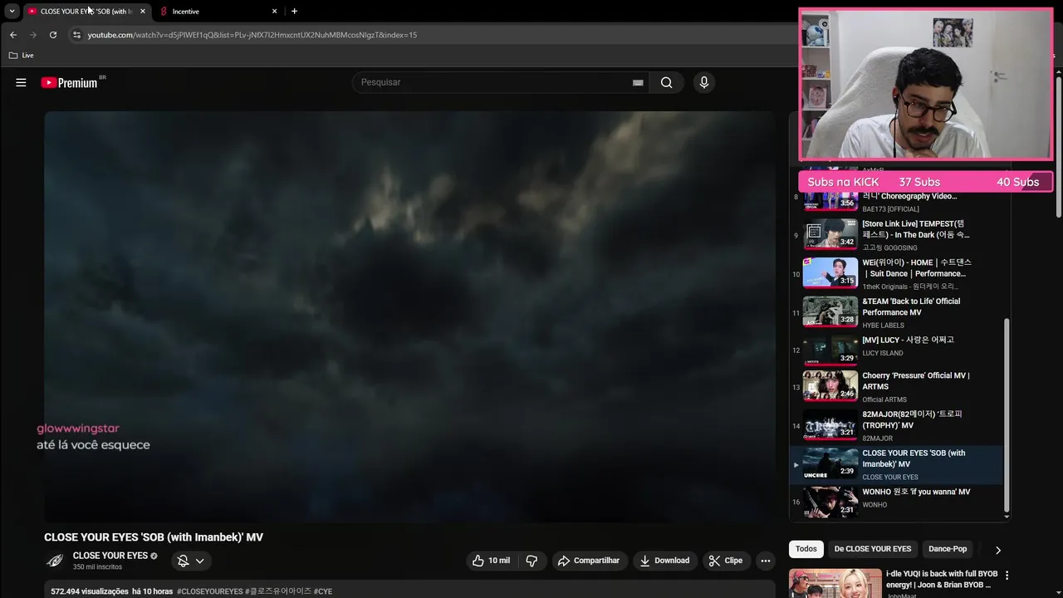Play TEMPEST In The Dark playlist item
The width and height of the screenshot is (1063, 598).
pos(897,235)
